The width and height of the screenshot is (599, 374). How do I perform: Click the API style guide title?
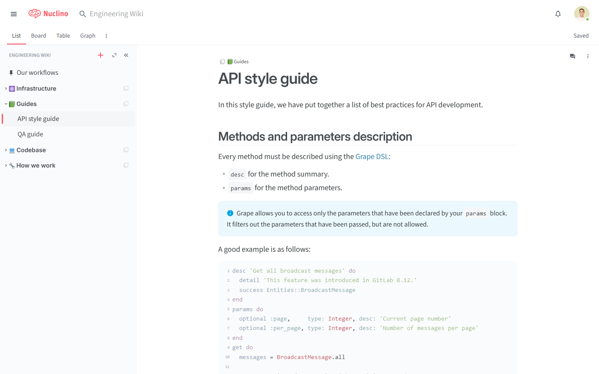tap(268, 79)
